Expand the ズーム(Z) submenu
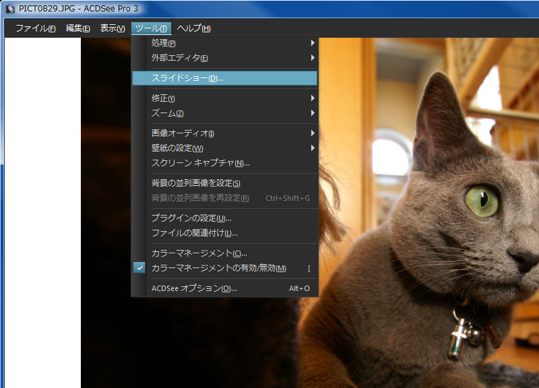The height and width of the screenshot is (388, 539). [224, 113]
